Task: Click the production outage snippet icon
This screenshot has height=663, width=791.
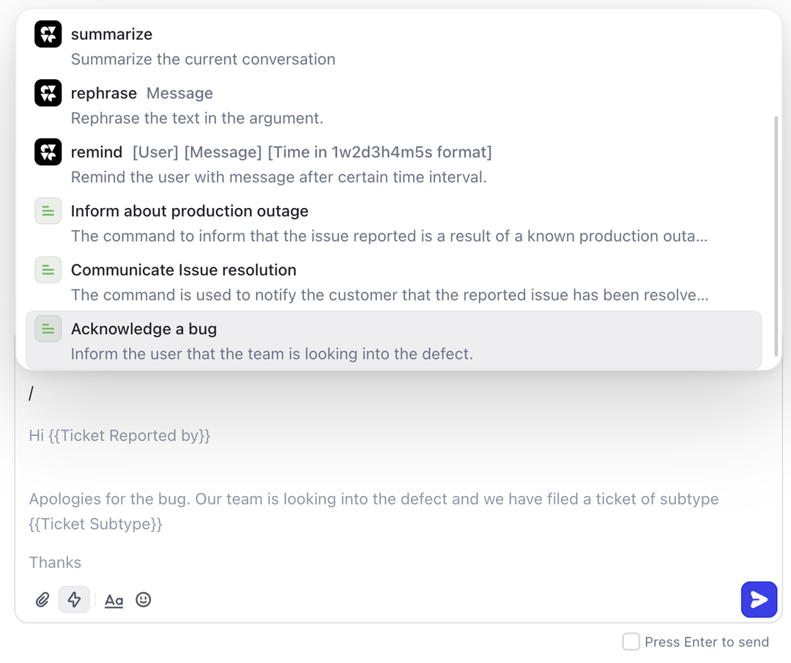Action: pos(48,211)
